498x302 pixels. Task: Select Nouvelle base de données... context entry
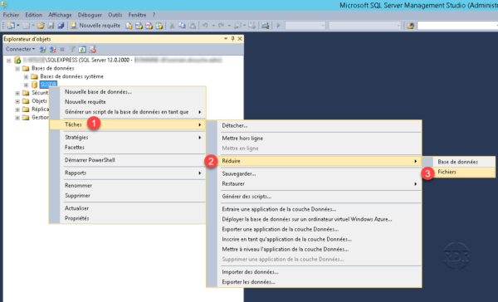128,92
